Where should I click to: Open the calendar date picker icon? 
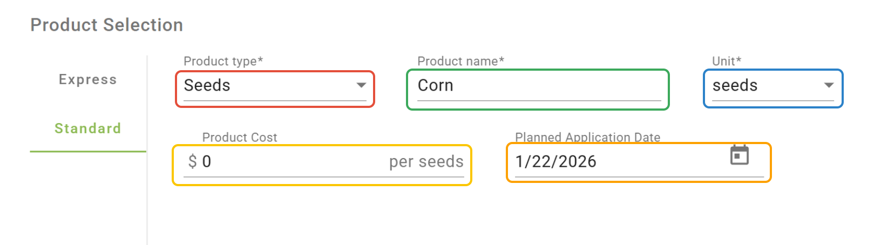click(739, 155)
